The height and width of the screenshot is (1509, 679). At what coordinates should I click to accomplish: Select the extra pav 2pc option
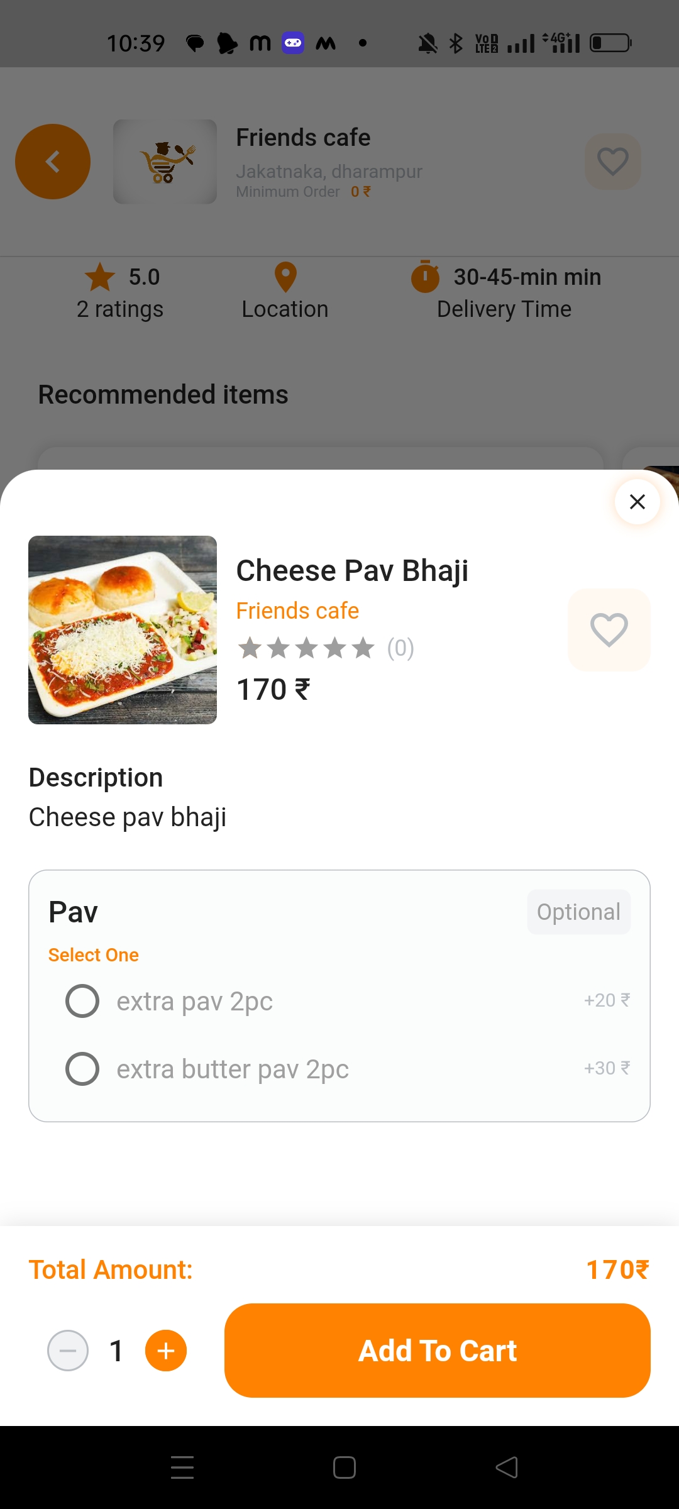coord(82,1001)
